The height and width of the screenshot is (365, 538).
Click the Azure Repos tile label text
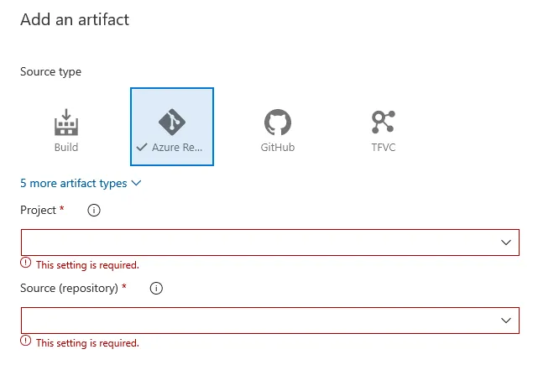[x=178, y=148]
